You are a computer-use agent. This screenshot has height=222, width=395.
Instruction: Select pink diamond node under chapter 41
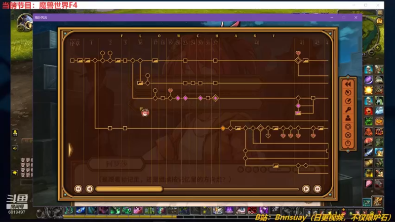coord(298,106)
